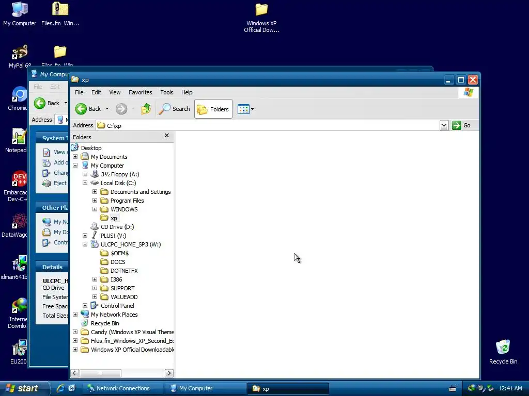The height and width of the screenshot is (396, 529).
Task: Click the Go button
Action: (x=461, y=125)
